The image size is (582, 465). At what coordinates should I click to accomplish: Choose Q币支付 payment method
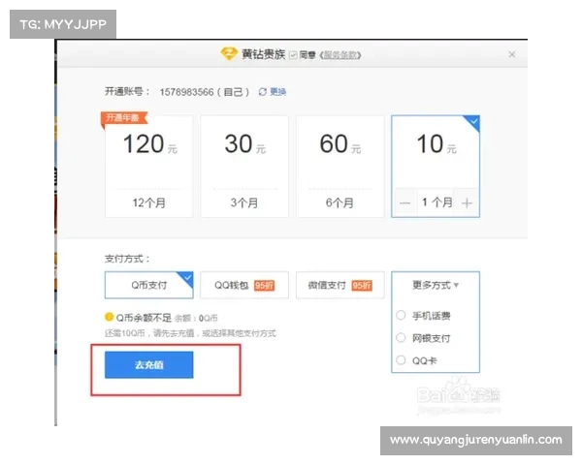tap(148, 285)
